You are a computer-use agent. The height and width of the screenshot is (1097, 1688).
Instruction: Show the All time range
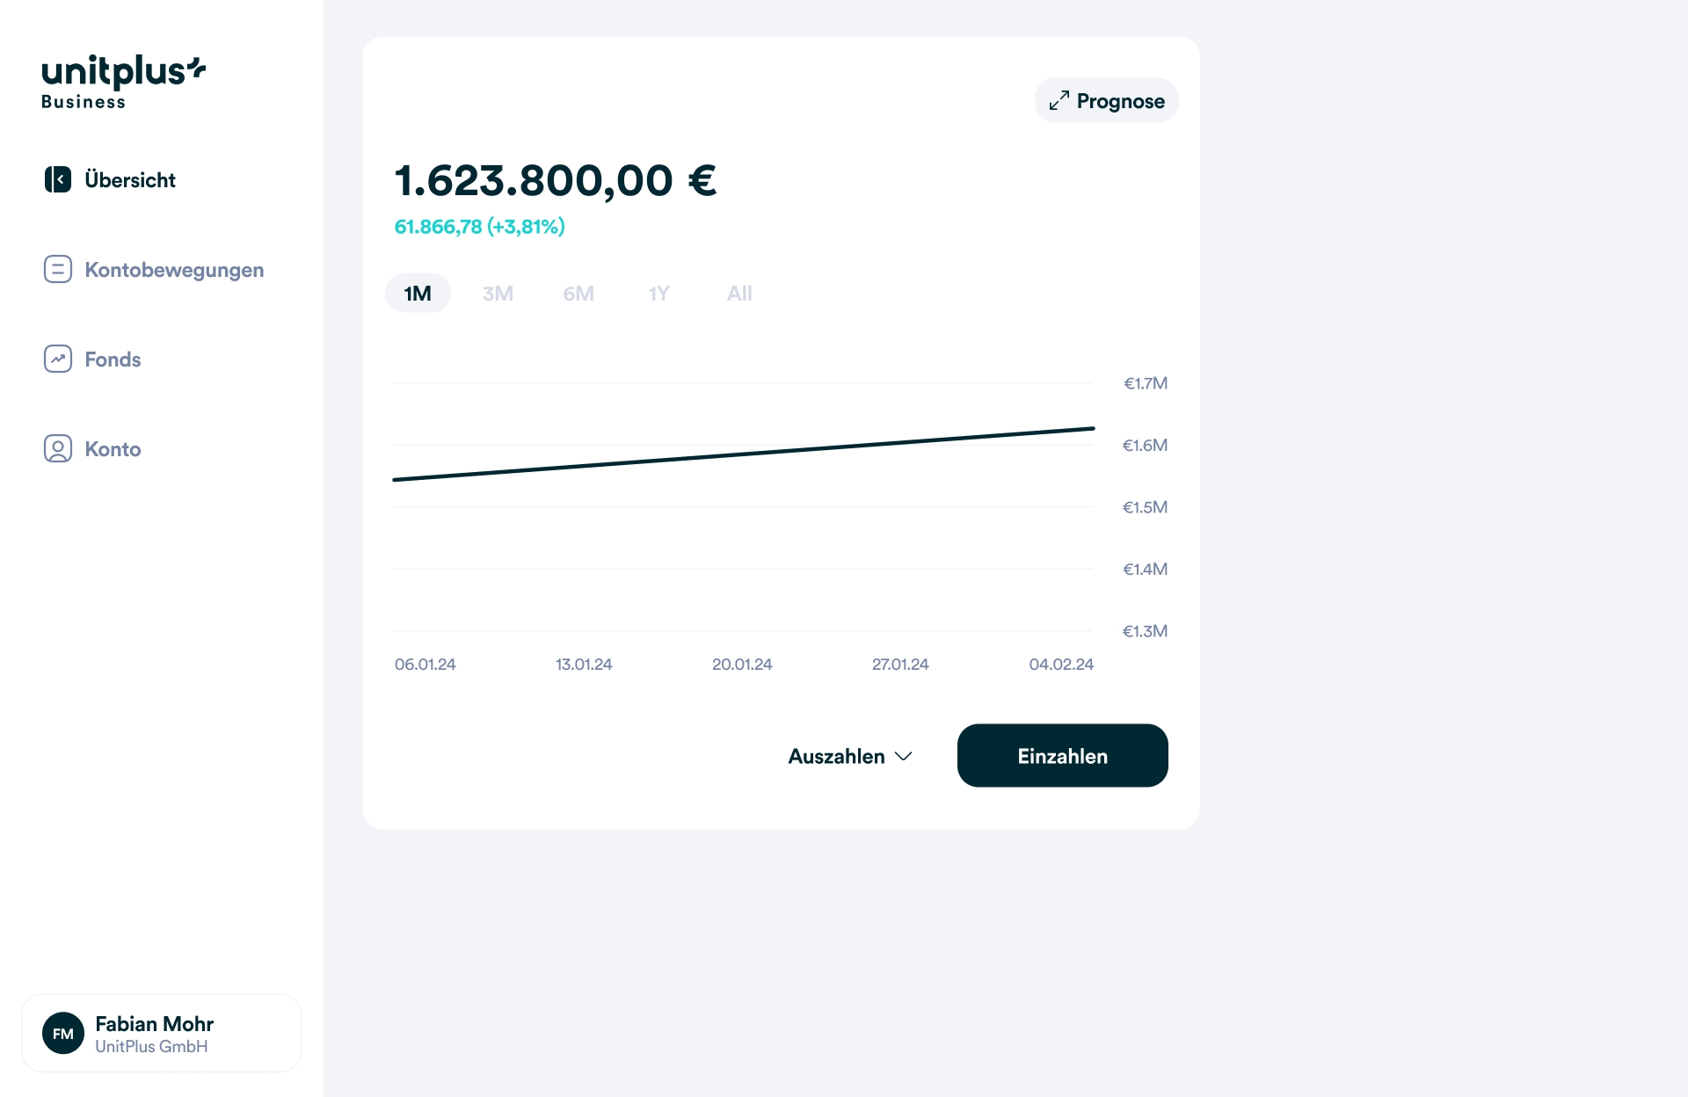click(x=739, y=294)
